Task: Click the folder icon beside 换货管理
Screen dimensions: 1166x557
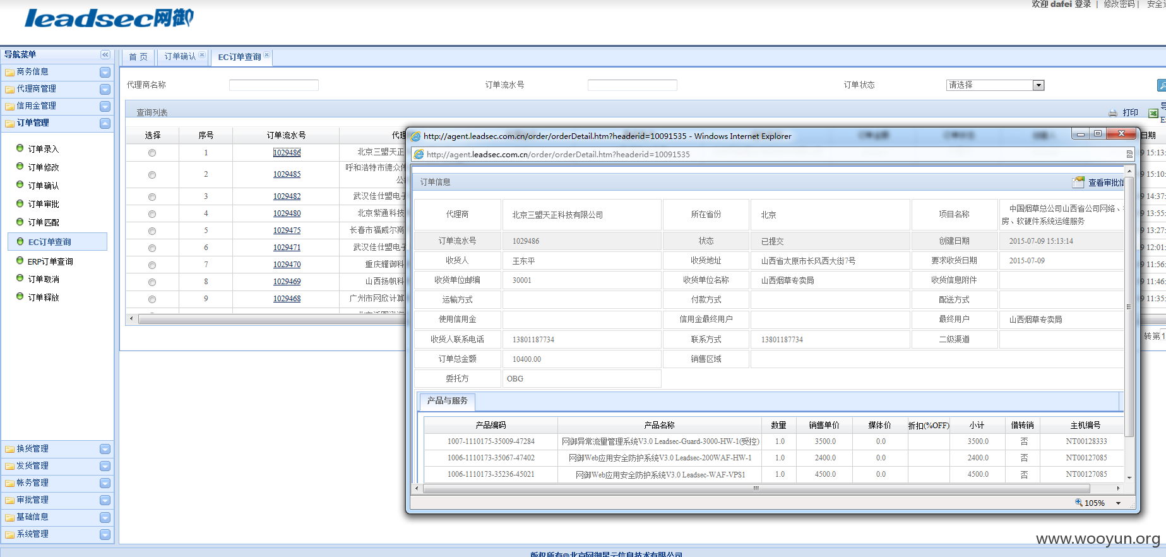Action: [x=9, y=449]
